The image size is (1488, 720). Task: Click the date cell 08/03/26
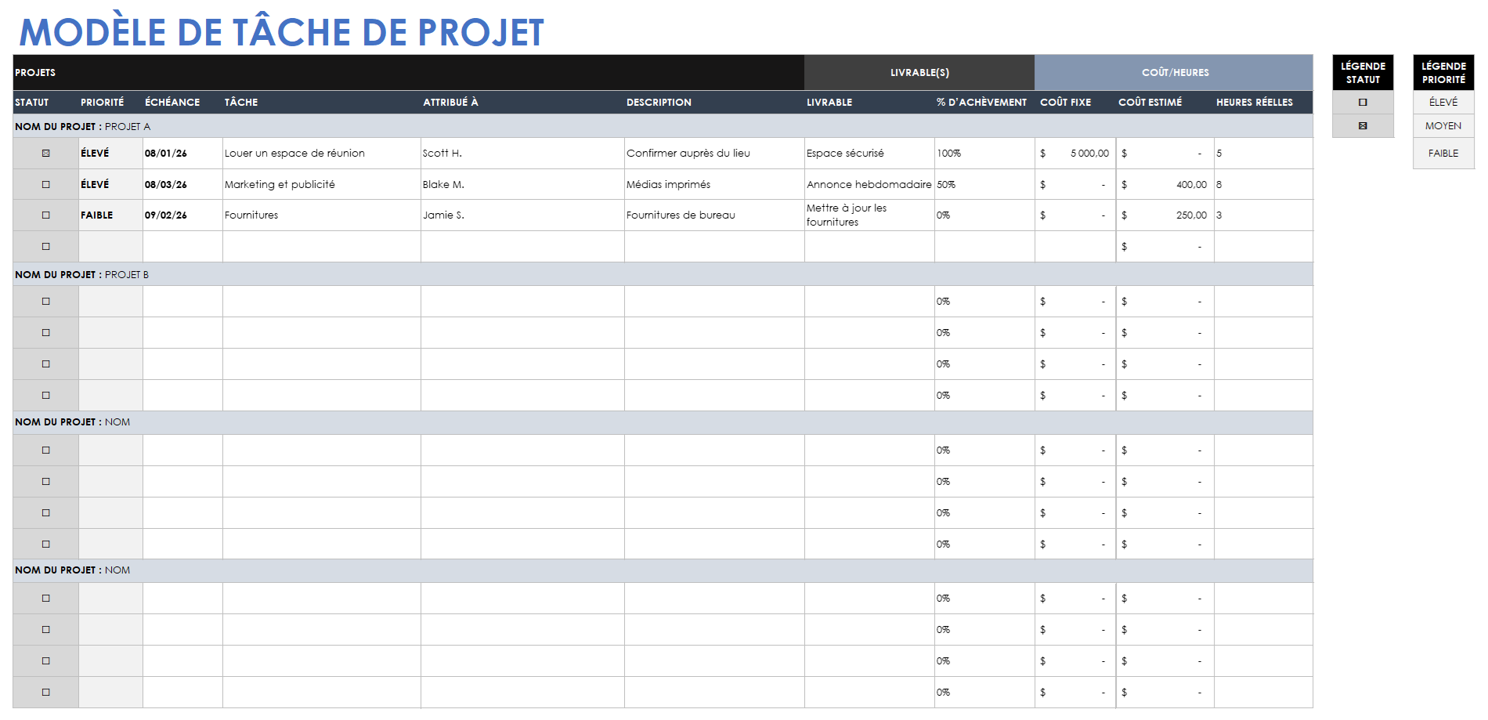click(182, 185)
